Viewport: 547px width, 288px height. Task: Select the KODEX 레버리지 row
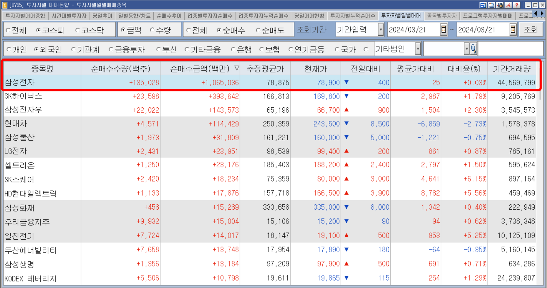pyautogui.click(x=270, y=278)
